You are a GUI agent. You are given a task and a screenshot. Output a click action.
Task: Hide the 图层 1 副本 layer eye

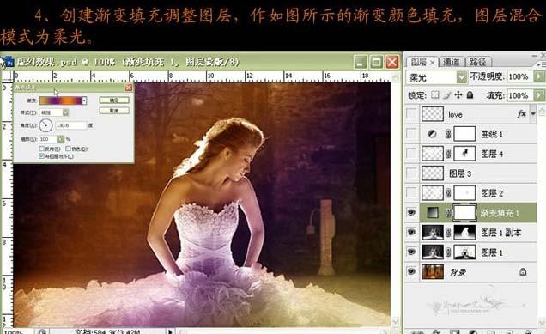pyautogui.click(x=411, y=233)
